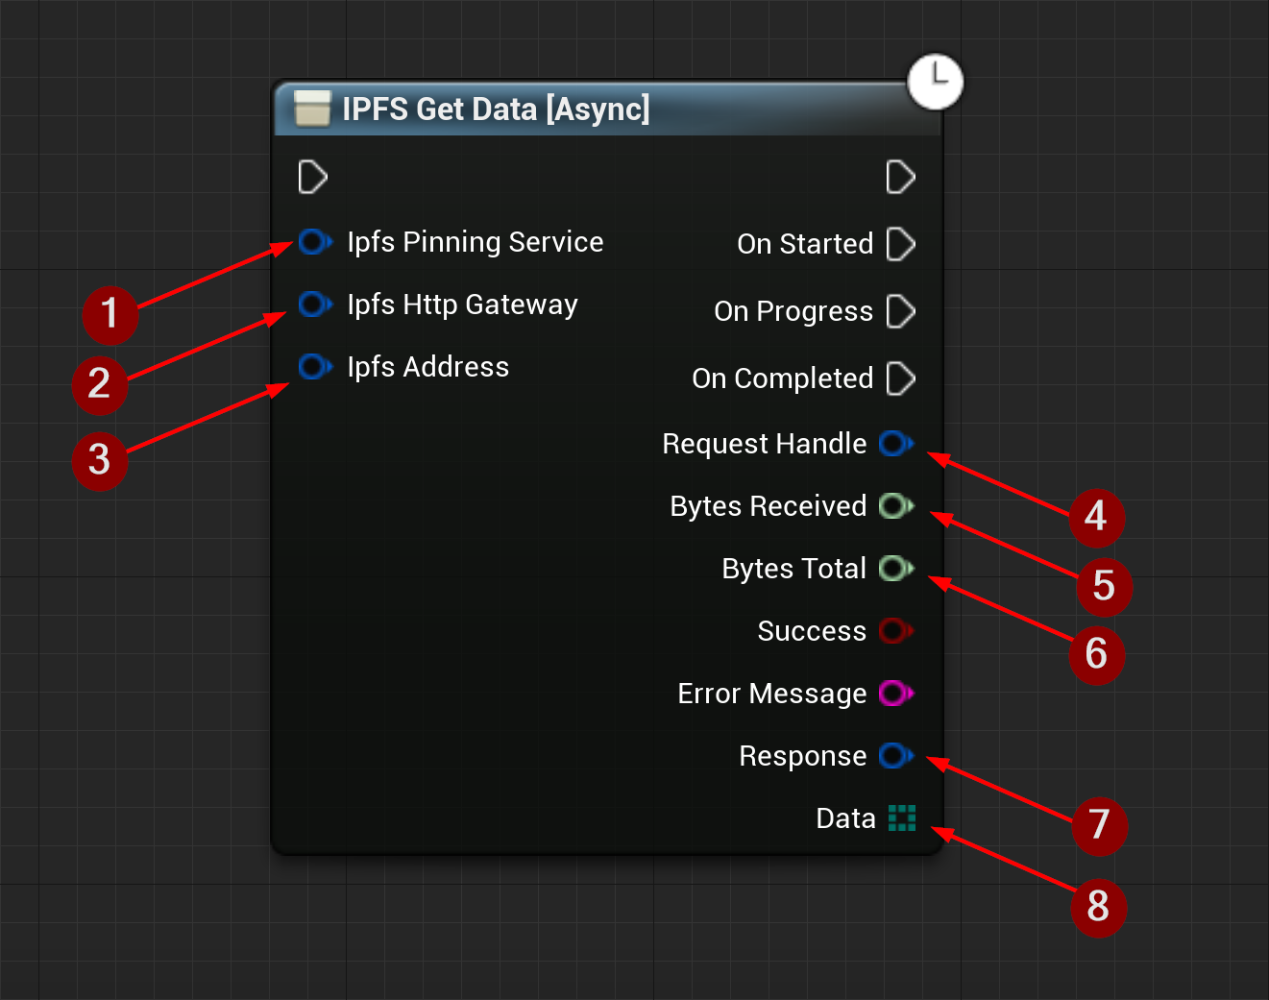Click the Ipfs Address label
Screen dimensions: 1269x1000
pos(428,367)
